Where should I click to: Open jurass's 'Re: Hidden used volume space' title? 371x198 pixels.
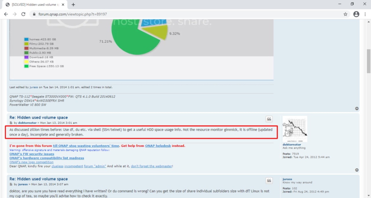click(38, 179)
